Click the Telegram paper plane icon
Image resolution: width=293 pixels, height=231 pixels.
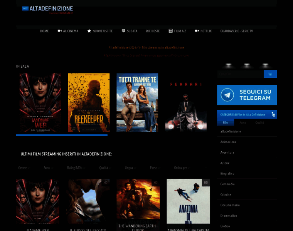[x=227, y=95]
